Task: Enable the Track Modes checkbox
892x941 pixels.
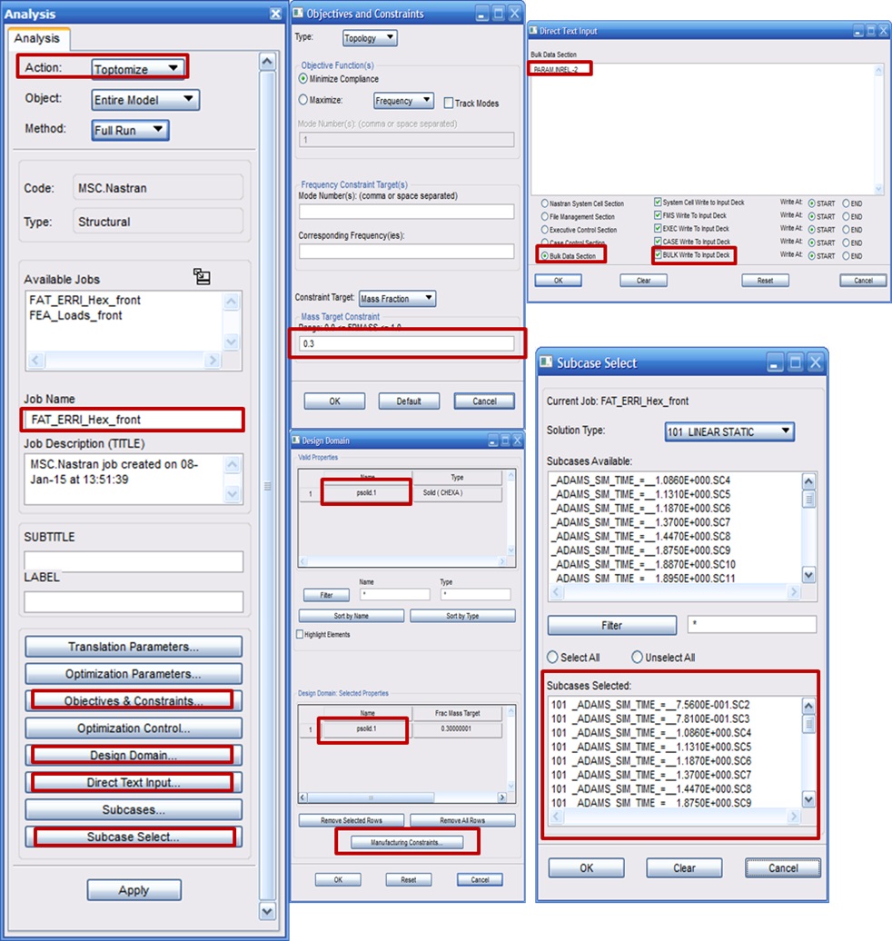Action: 449,104
